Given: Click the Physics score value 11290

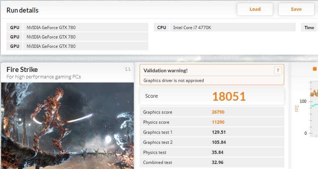Looking at the screenshot, I should click(x=218, y=122).
